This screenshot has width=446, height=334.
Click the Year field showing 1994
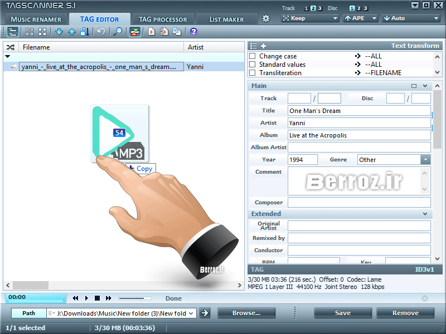coord(302,160)
